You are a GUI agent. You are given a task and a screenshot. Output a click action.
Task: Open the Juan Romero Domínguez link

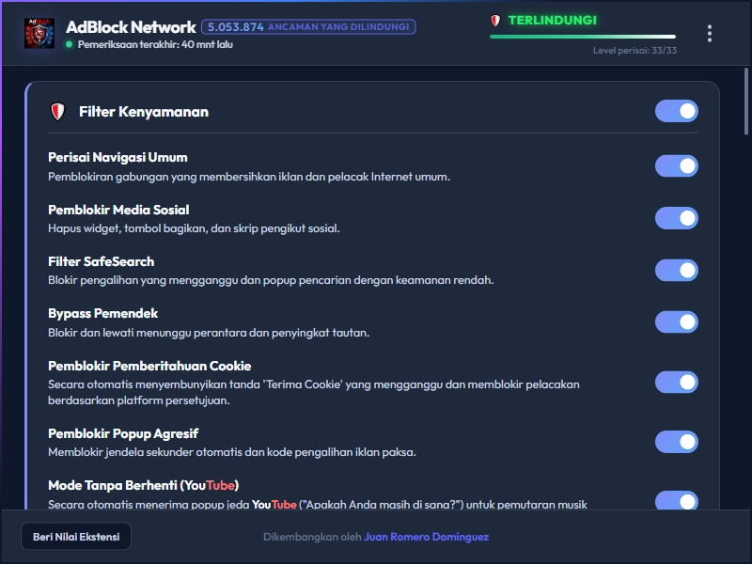click(x=427, y=537)
